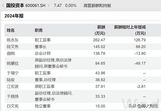Select the salary value 38.82
The width and height of the screenshot is (161, 111).
pyautogui.click(x=100, y=80)
